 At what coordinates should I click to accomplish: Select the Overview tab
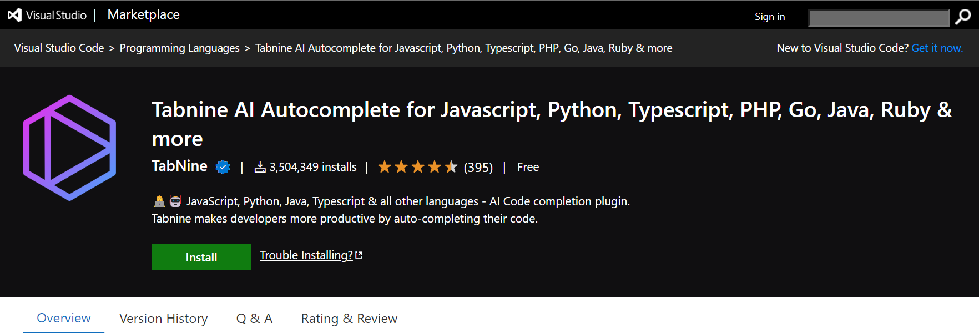64,319
